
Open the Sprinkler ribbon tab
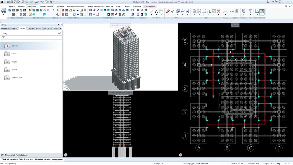click(x=60, y=6)
